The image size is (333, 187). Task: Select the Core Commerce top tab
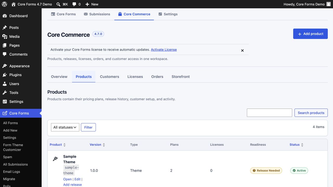tap(134, 14)
